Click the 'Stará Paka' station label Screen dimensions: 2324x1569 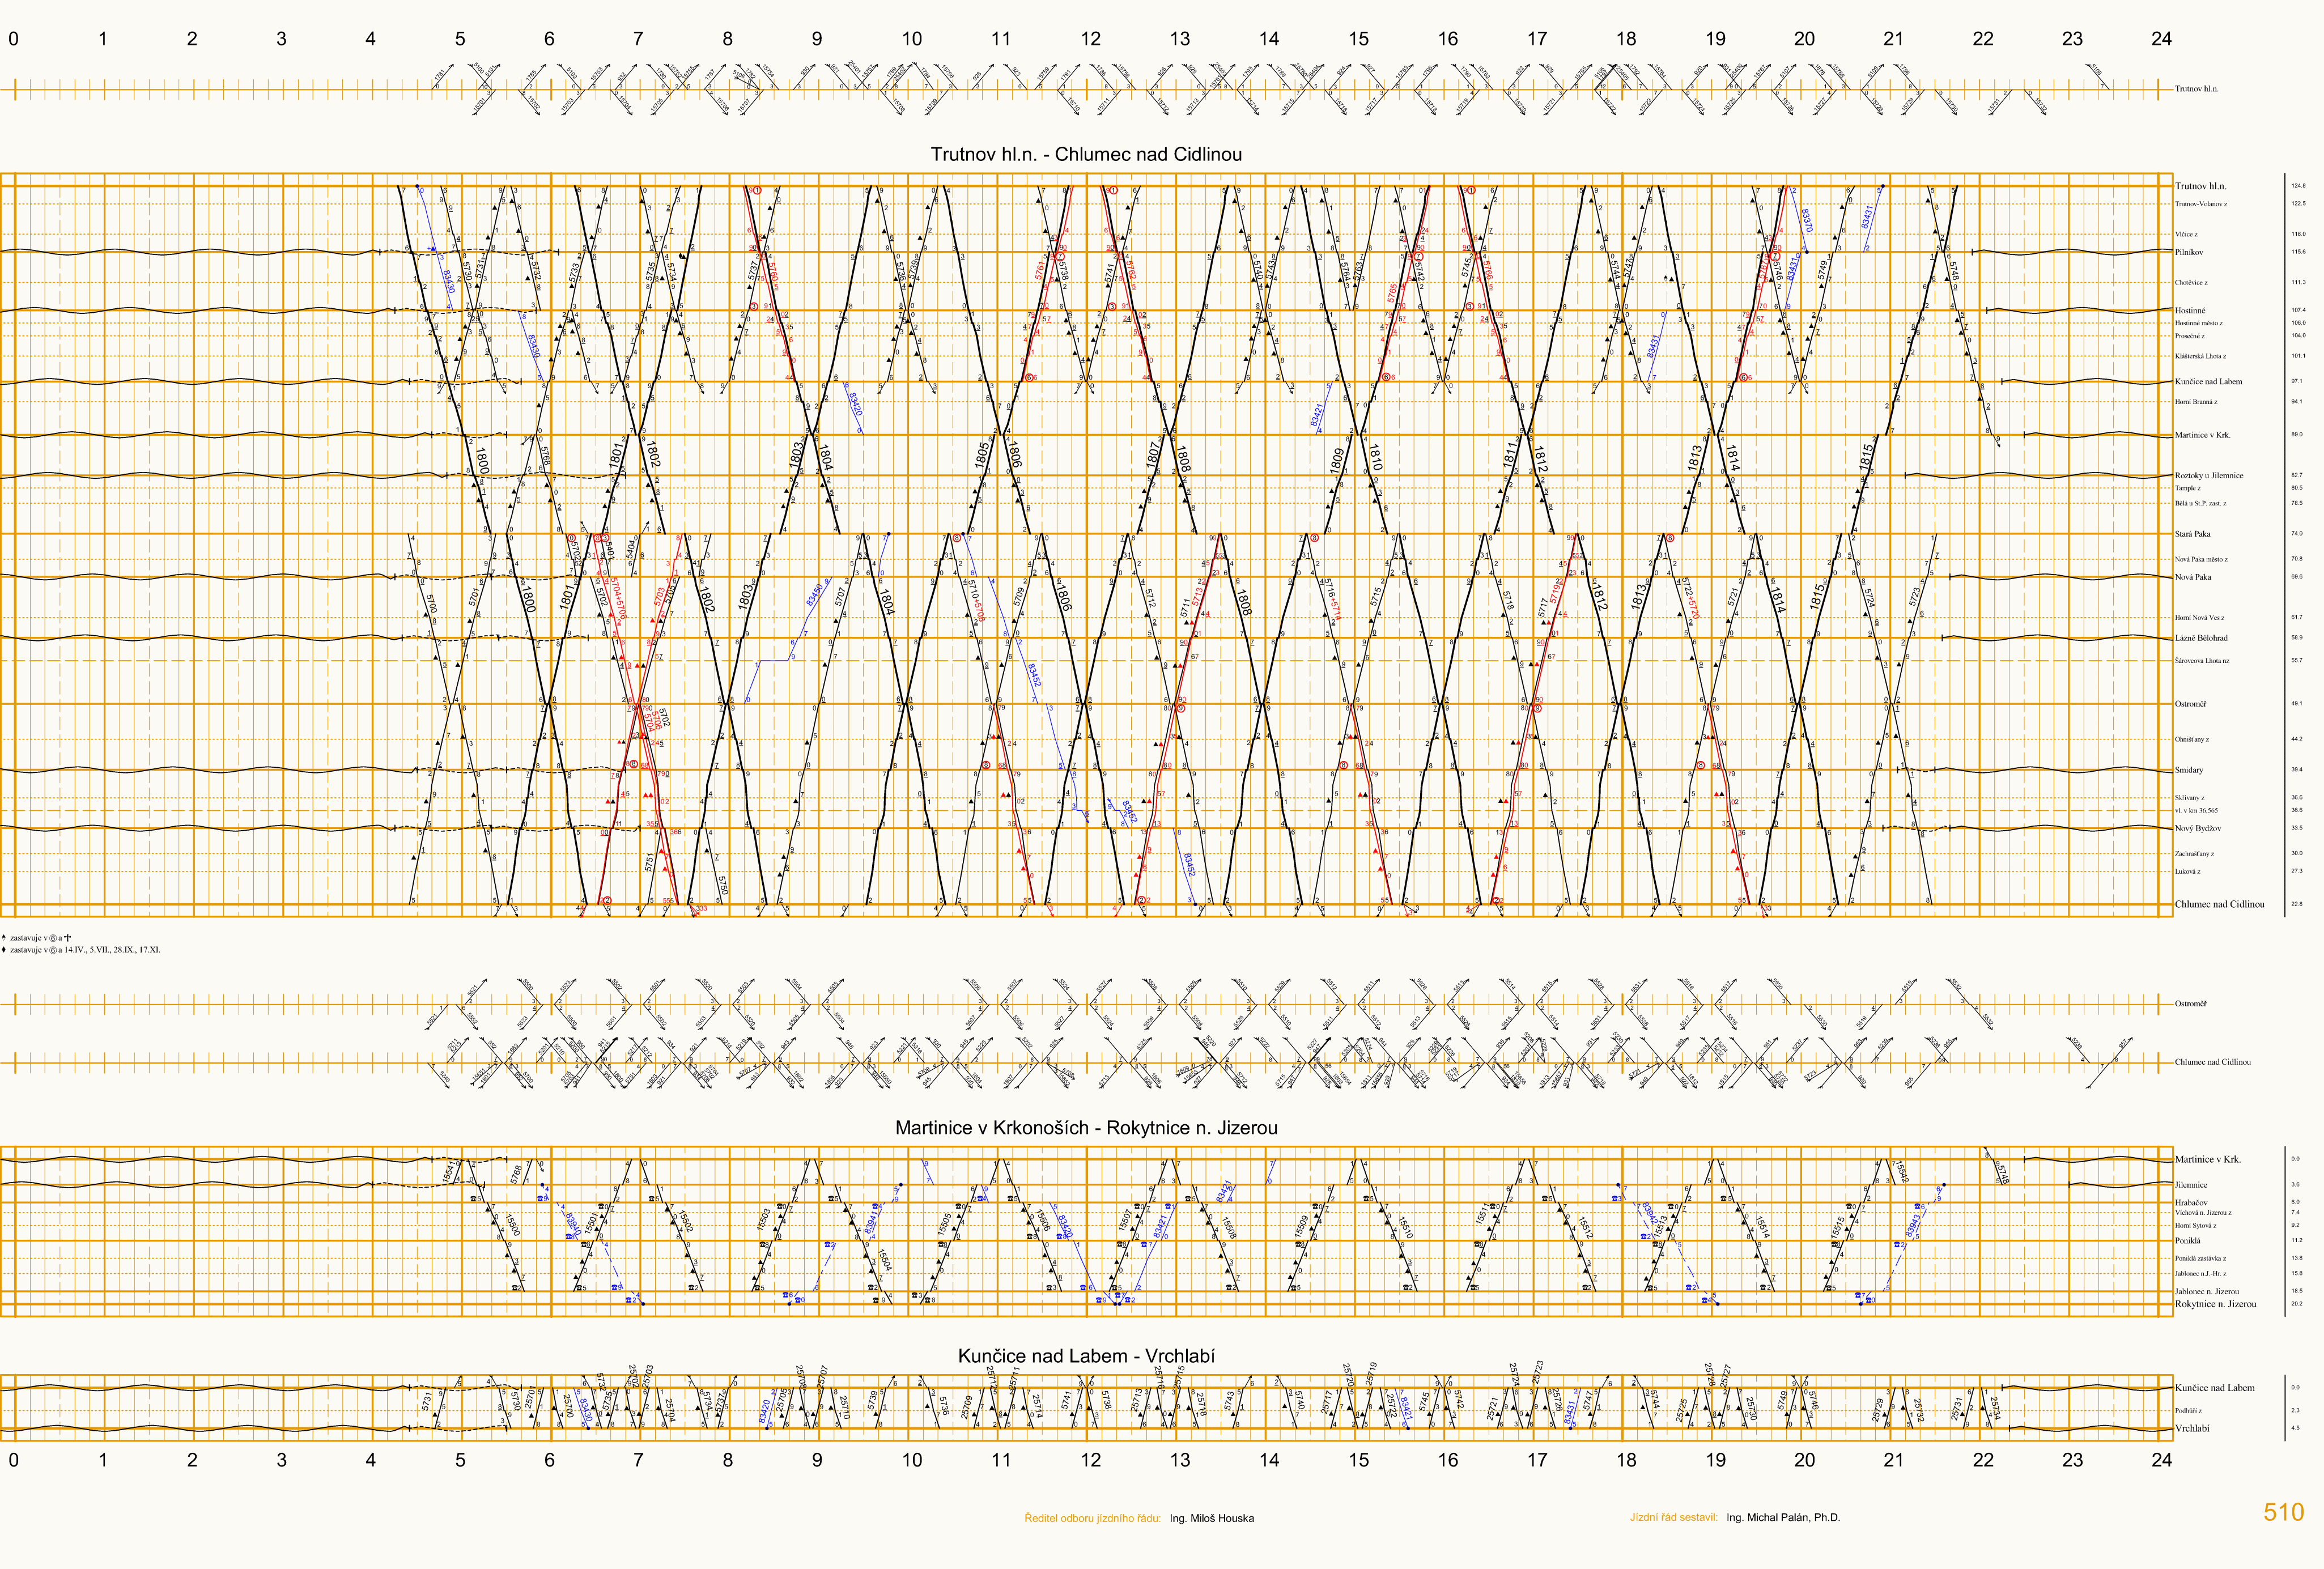coord(2192,534)
